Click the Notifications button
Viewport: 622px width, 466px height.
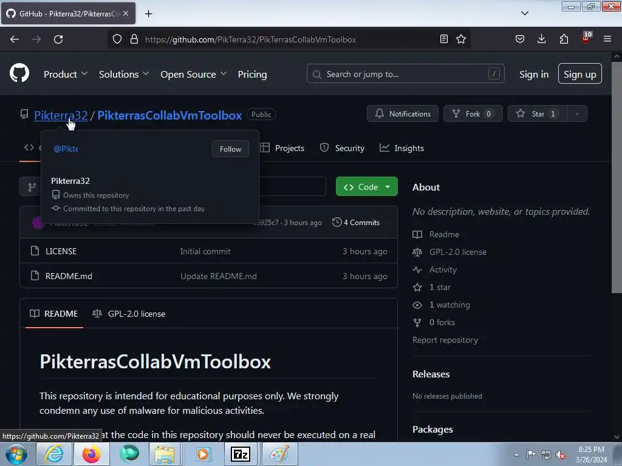pos(403,113)
